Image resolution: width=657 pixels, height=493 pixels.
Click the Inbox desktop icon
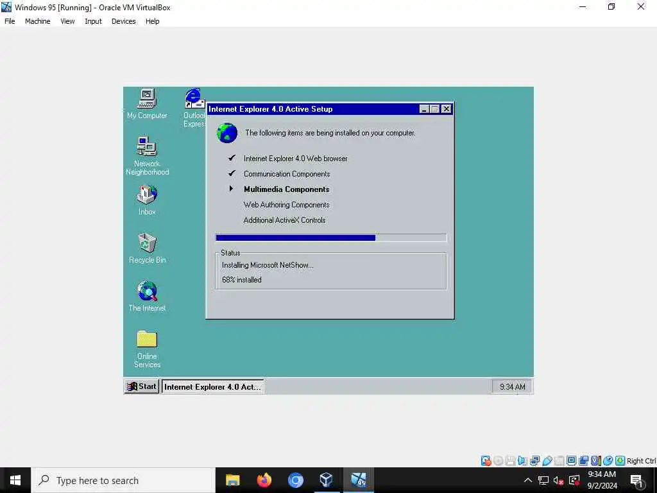pyautogui.click(x=147, y=200)
